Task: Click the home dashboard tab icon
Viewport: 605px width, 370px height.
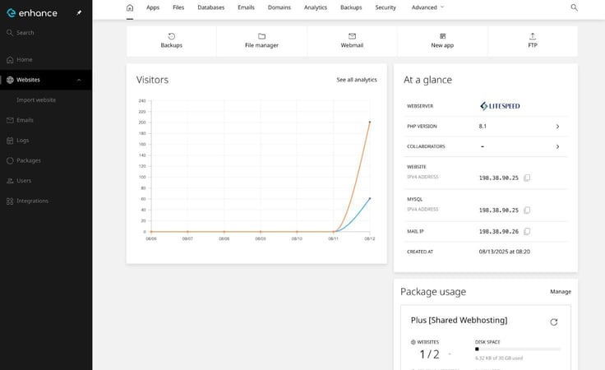Action: 130,7
